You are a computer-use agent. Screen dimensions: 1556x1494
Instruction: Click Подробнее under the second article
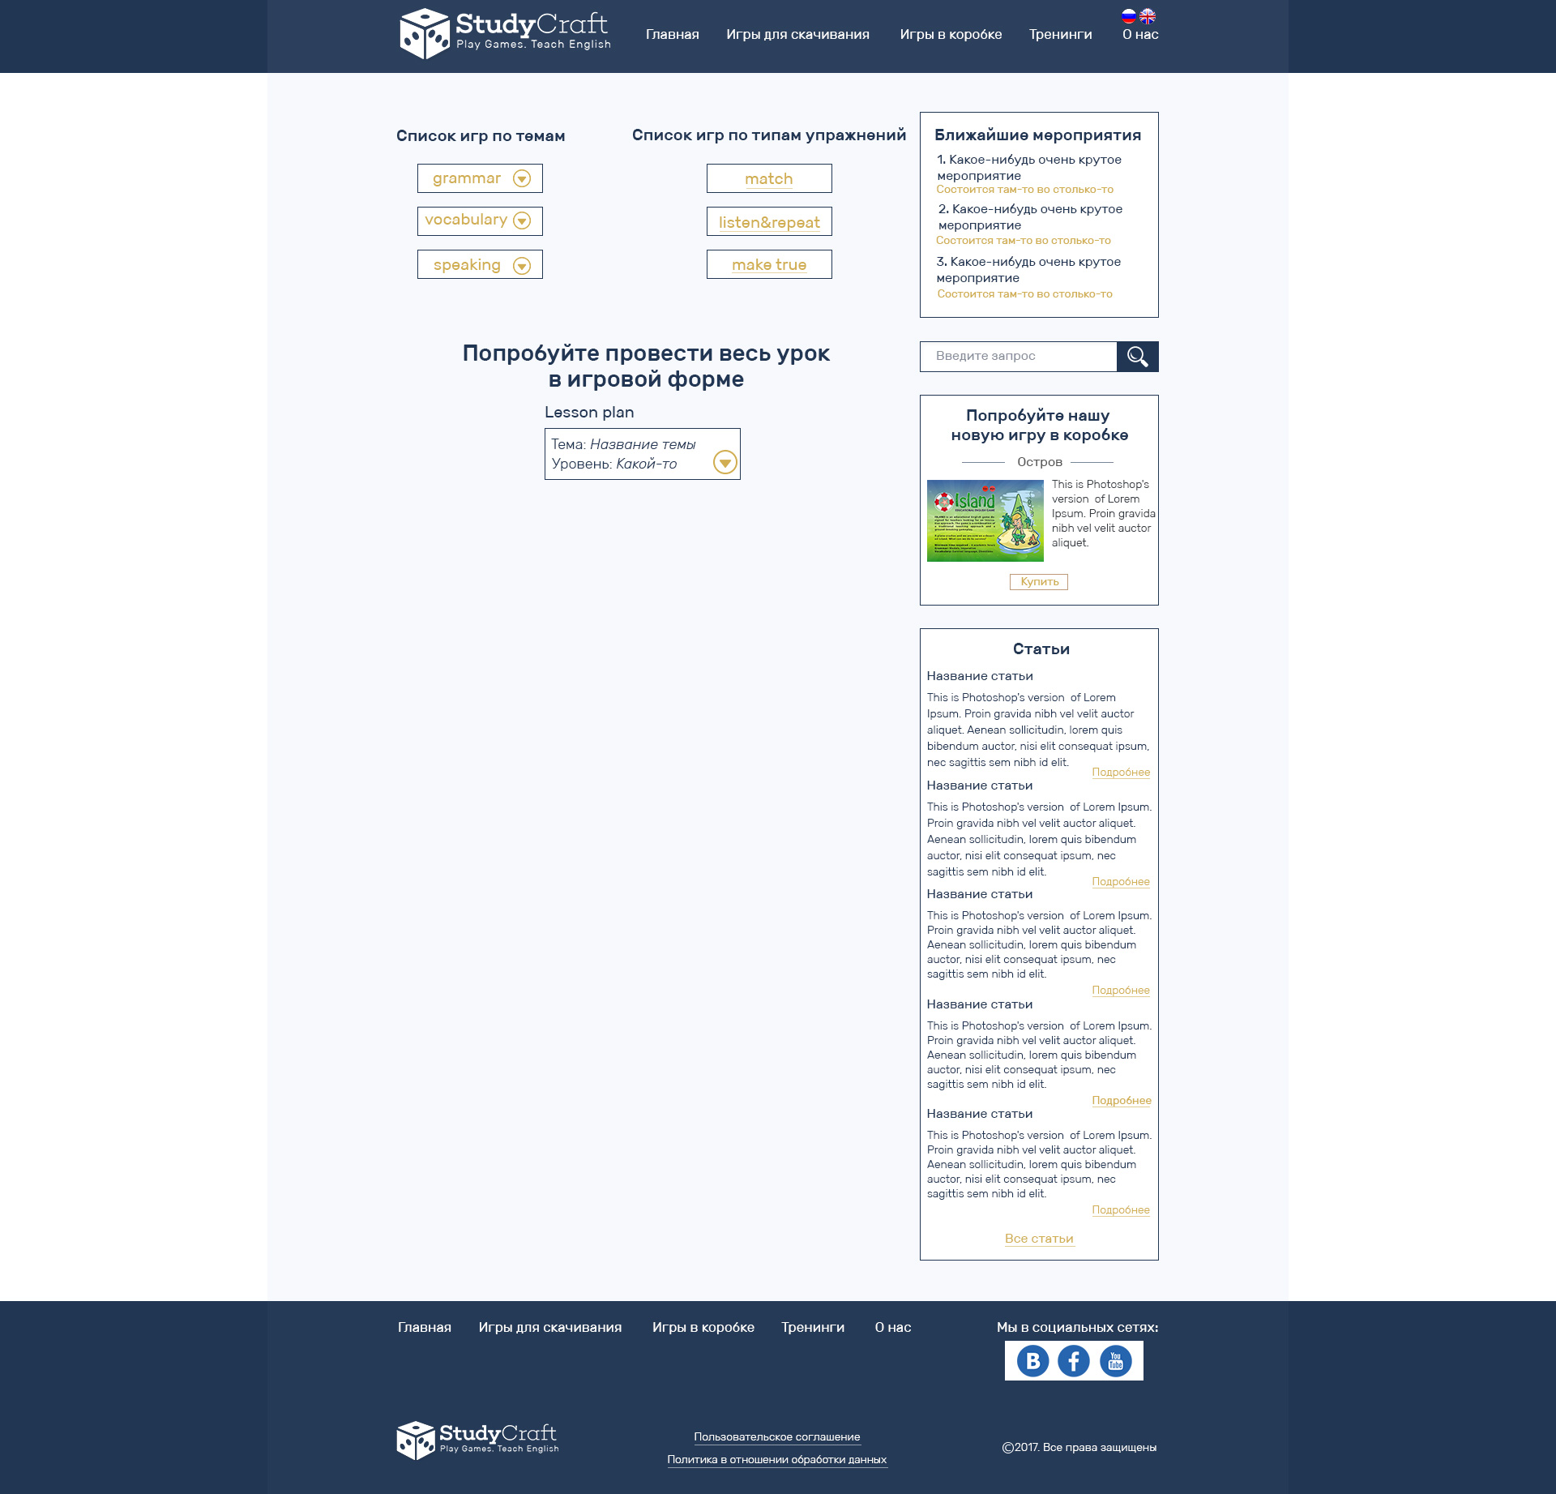coord(1121,882)
